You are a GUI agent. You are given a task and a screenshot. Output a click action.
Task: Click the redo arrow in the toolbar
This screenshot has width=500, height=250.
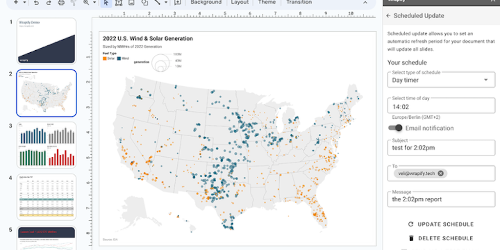pyautogui.click(x=48, y=2)
